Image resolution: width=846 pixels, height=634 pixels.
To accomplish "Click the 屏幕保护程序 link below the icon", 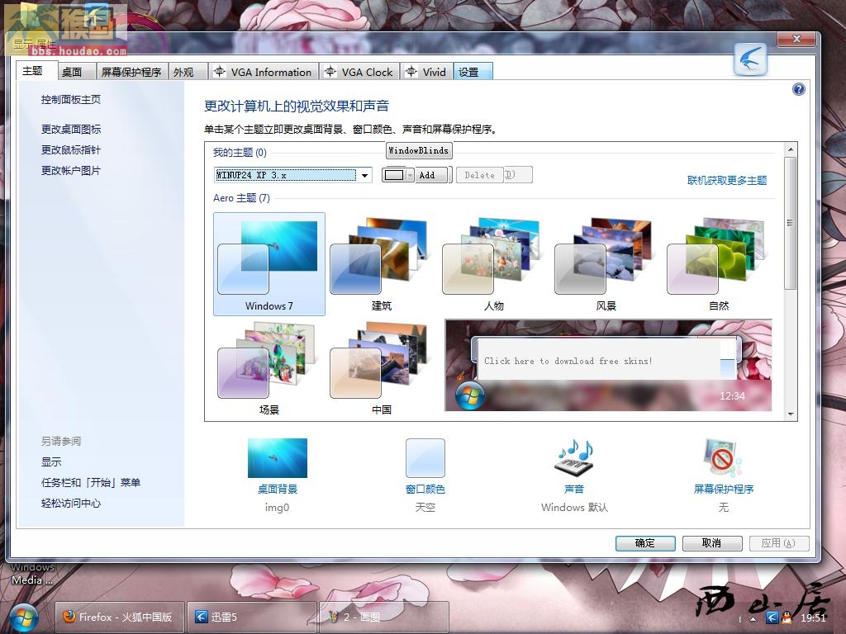I will (724, 489).
